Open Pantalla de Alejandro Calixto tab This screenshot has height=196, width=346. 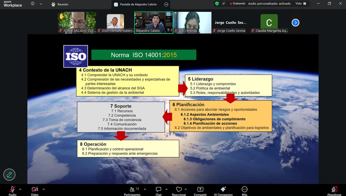click(x=141, y=4)
